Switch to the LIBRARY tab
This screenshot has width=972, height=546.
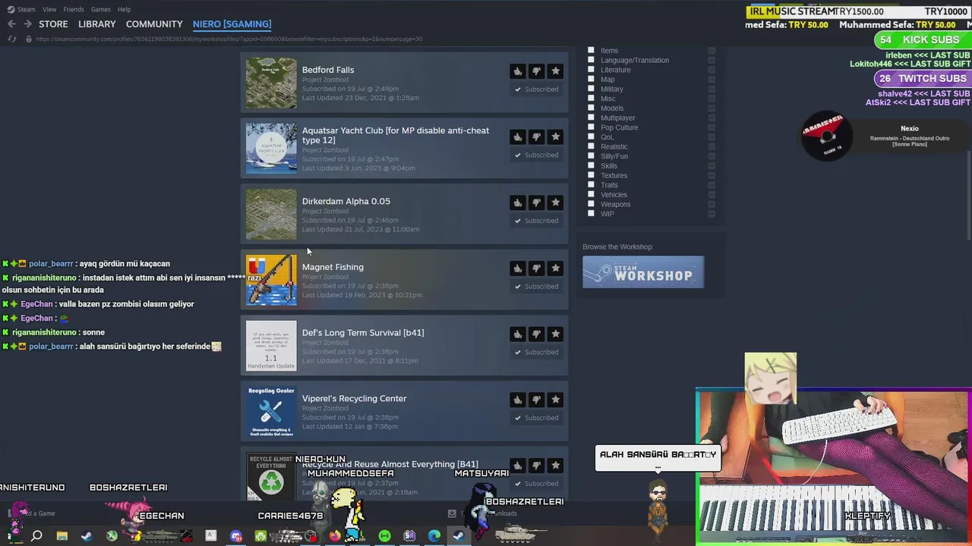tap(97, 24)
